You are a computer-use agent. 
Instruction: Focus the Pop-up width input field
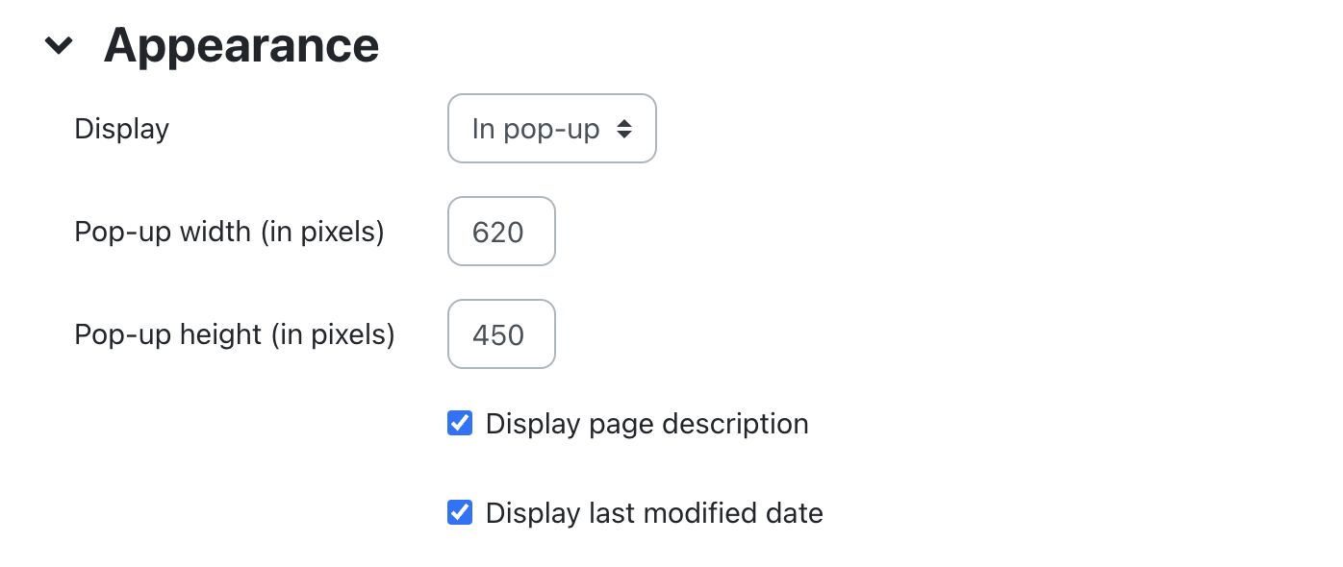[501, 232]
